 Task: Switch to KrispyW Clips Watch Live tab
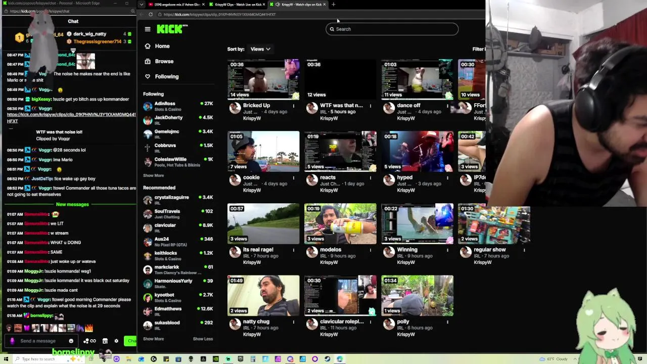point(236,5)
